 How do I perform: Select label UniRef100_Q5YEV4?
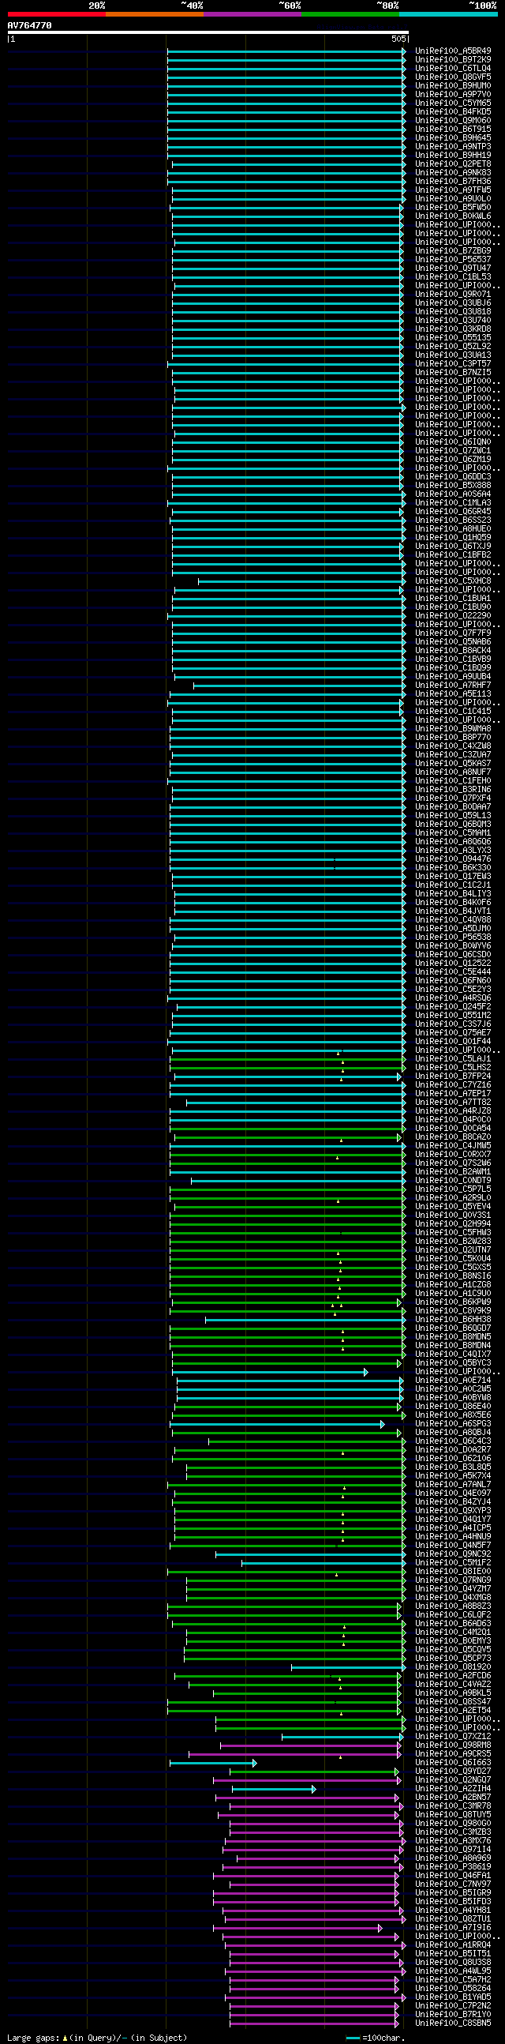453,1206
